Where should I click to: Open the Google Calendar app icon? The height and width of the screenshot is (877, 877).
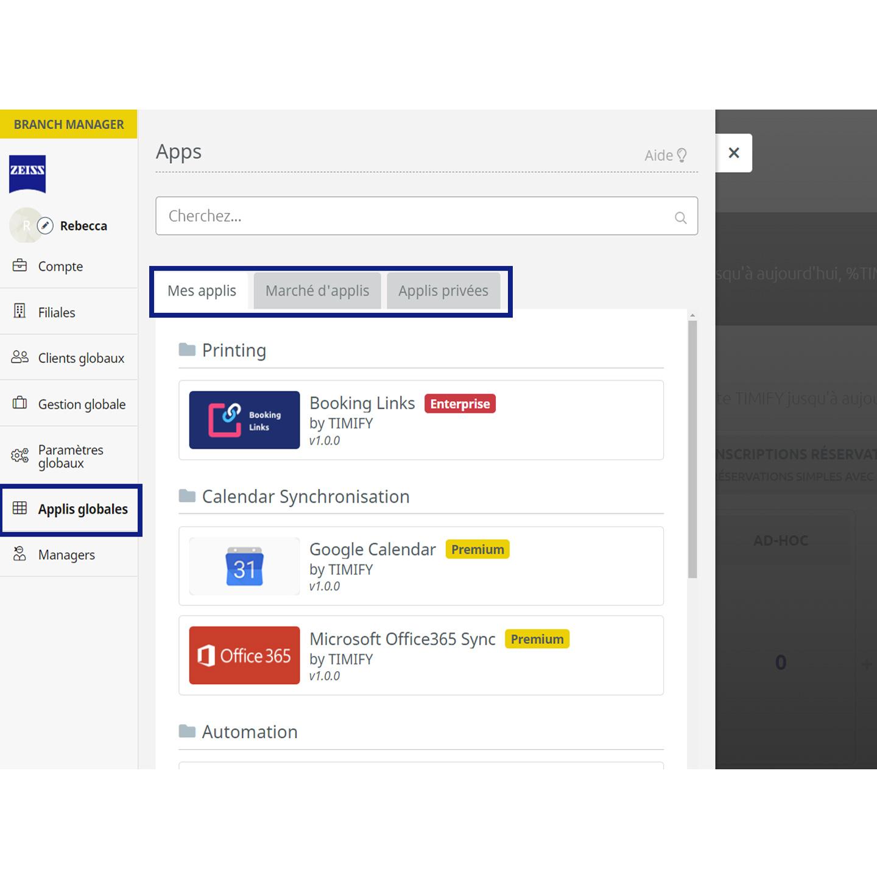click(244, 566)
